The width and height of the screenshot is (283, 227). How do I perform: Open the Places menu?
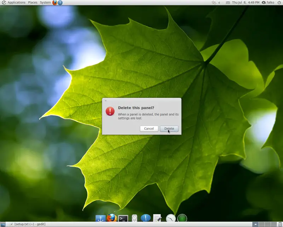point(33,2)
